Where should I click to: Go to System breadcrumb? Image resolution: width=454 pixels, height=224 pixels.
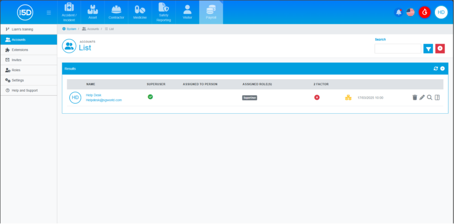click(x=69, y=29)
